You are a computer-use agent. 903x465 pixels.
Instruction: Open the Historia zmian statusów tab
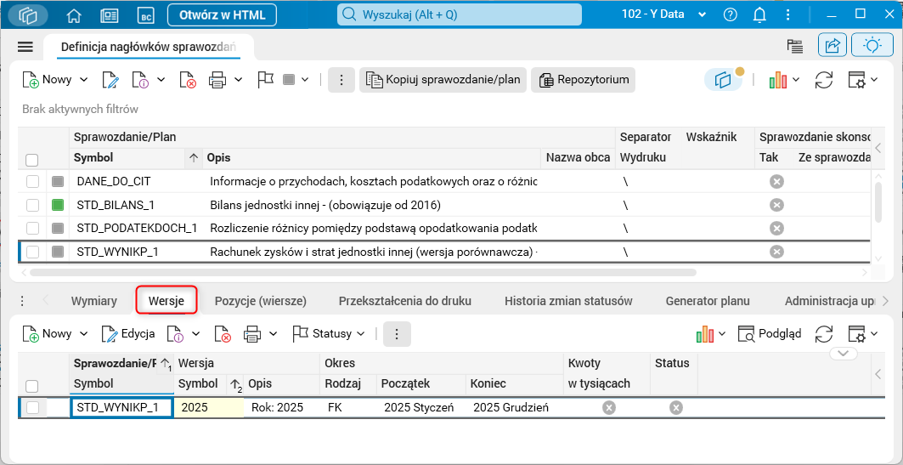(568, 301)
